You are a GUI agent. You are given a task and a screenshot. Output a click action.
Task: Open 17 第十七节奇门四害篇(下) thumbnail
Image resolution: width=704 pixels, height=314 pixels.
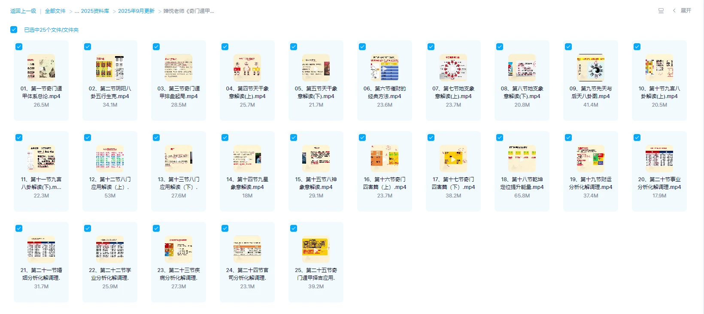[x=453, y=158]
